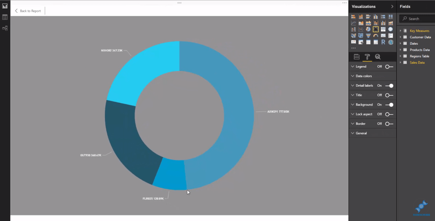Select the Slicer visualization
Screen dimensions: 435x221
pyautogui.click(x=361, y=42)
